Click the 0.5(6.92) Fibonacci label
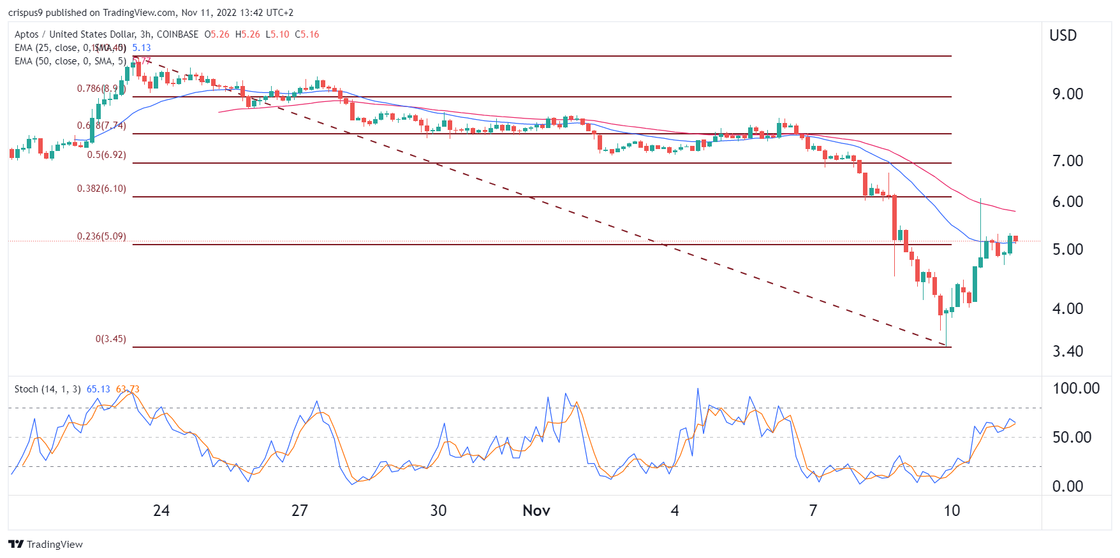The image size is (1120, 558). [x=107, y=155]
